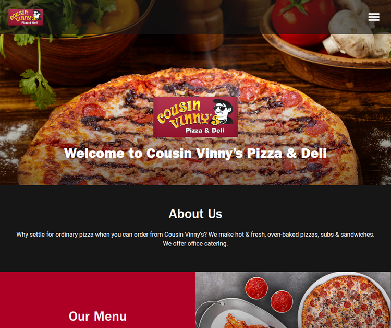Open the hamburger navigation menu
This screenshot has width=391, height=328.
pos(374,17)
